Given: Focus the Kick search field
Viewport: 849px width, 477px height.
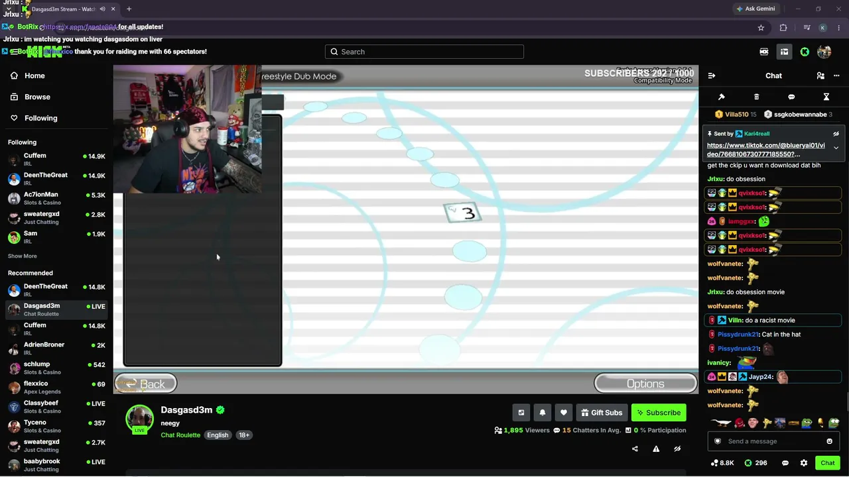Looking at the screenshot, I should [424, 52].
